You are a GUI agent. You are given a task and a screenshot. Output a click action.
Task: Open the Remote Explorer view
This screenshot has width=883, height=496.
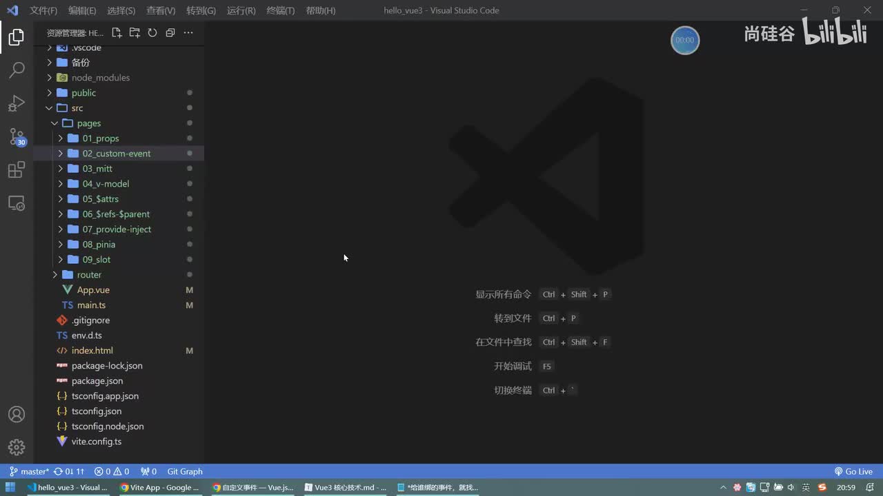[17, 203]
